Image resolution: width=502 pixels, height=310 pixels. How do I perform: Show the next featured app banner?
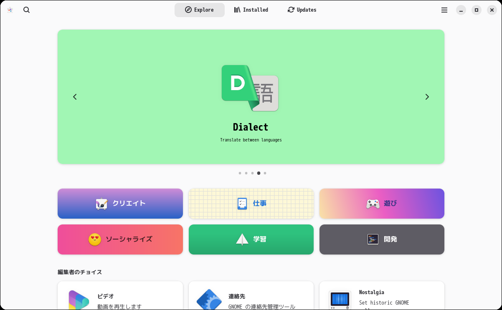point(427,97)
